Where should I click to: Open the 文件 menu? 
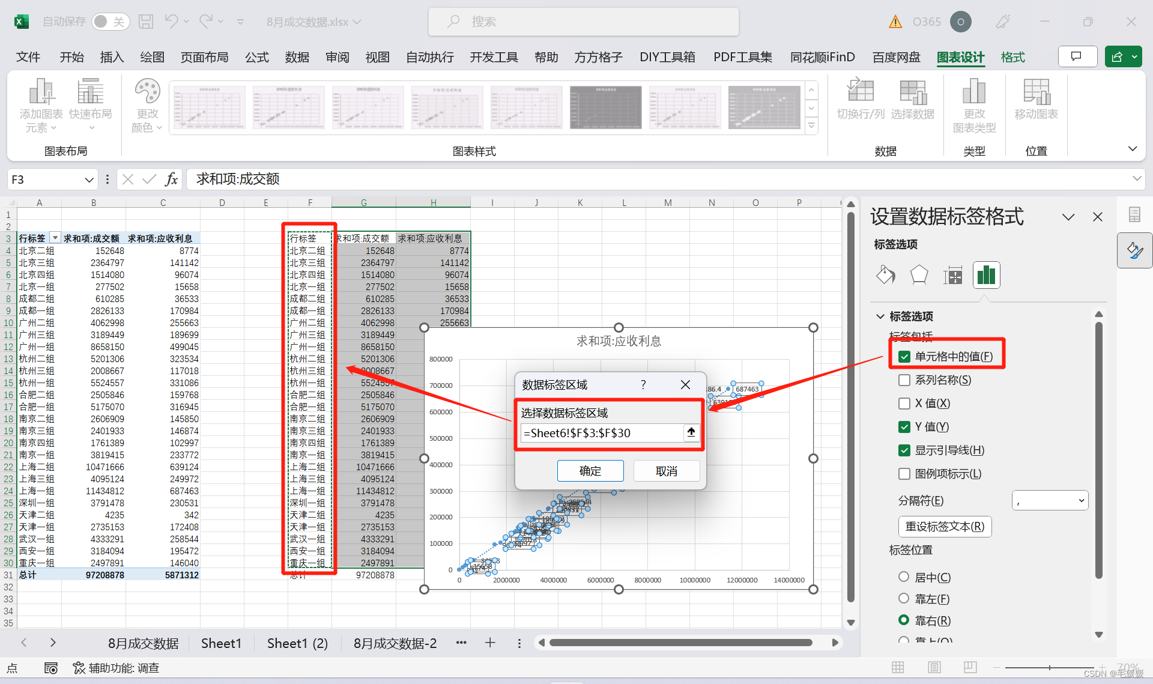[28, 57]
